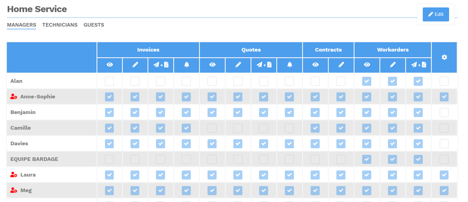Viewport: 468px width, 202px height.
Task: Click the red admin icon next to Anne-Sophie
Action: tap(13, 96)
